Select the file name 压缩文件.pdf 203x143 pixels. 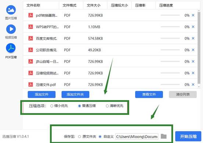(x=46, y=85)
